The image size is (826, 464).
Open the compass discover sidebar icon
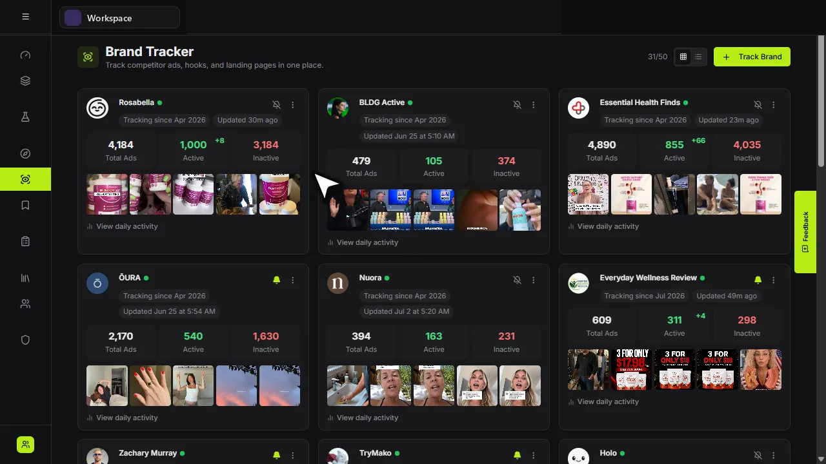point(25,153)
